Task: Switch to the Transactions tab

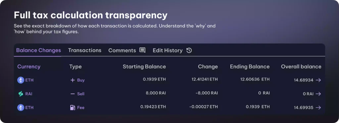Action: coord(85,50)
